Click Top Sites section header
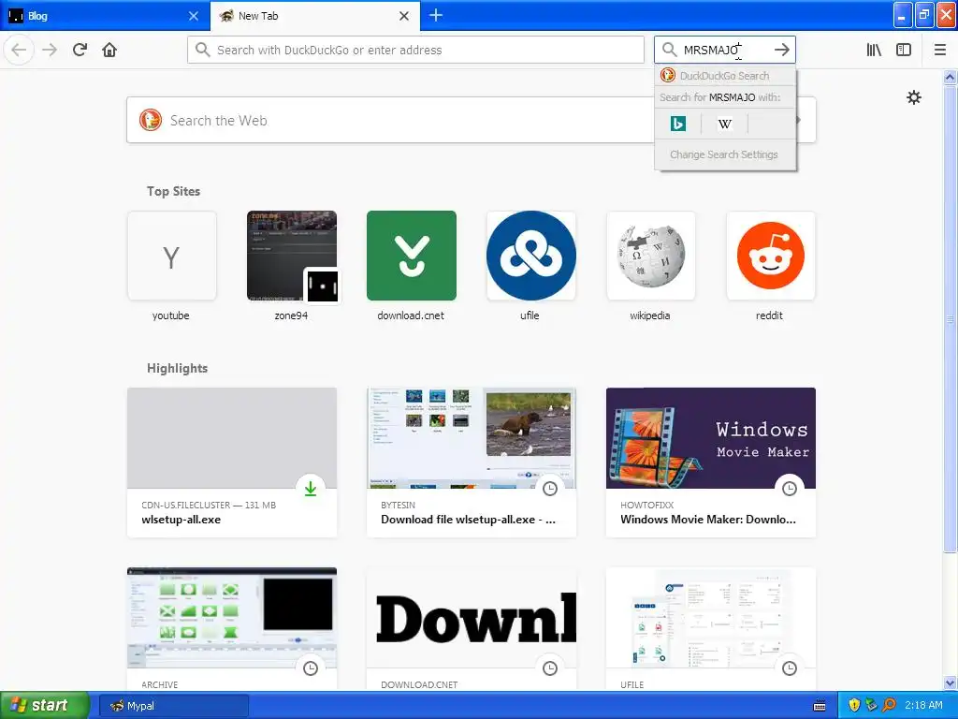This screenshot has width=958, height=719. pyautogui.click(x=173, y=191)
